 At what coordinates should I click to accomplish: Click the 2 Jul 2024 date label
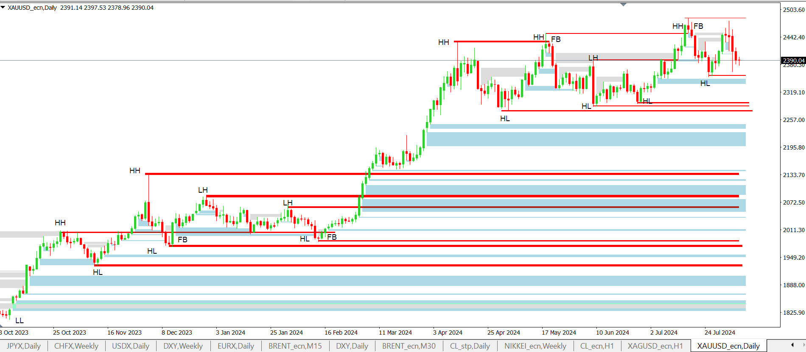(x=664, y=333)
